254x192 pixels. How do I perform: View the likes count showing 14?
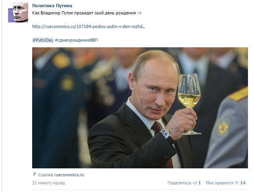coord(243,183)
